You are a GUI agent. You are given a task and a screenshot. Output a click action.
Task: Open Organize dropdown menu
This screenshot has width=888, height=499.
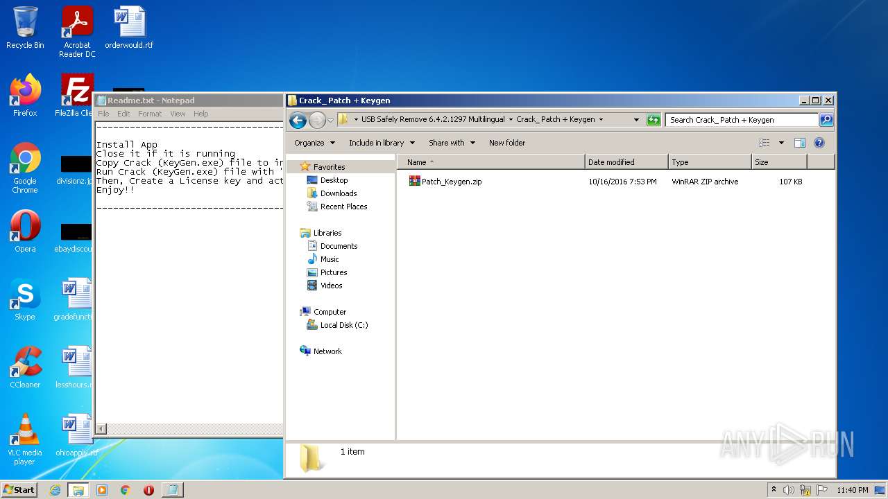tap(314, 143)
